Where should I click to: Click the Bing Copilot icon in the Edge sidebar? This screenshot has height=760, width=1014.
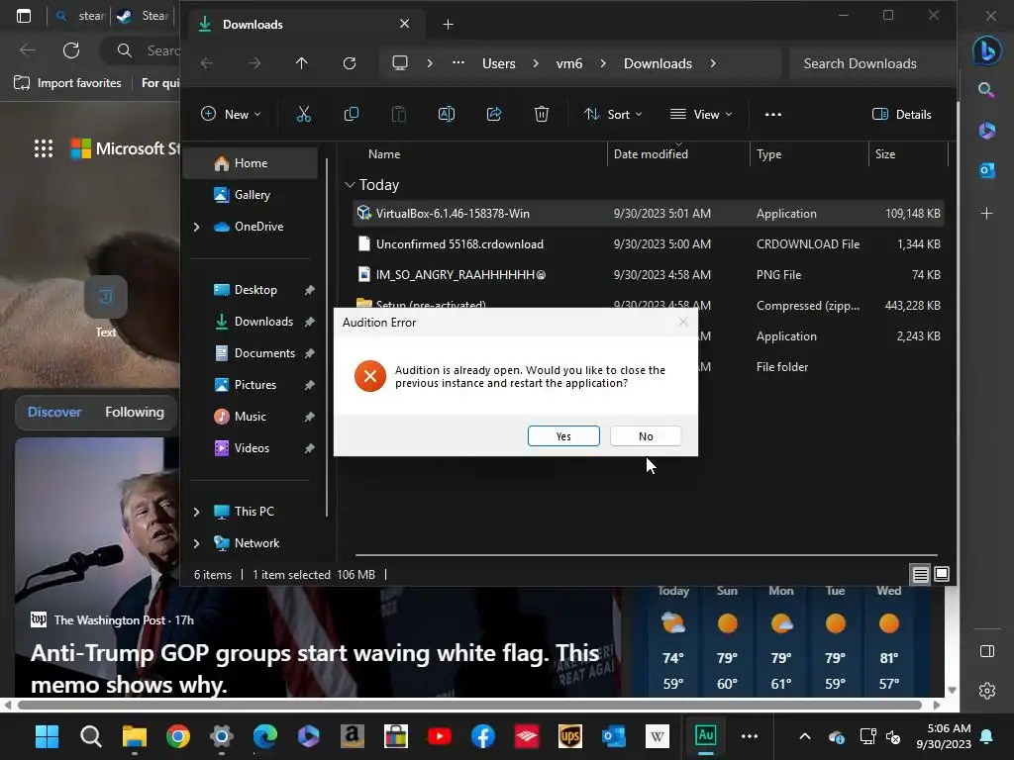tap(987, 50)
